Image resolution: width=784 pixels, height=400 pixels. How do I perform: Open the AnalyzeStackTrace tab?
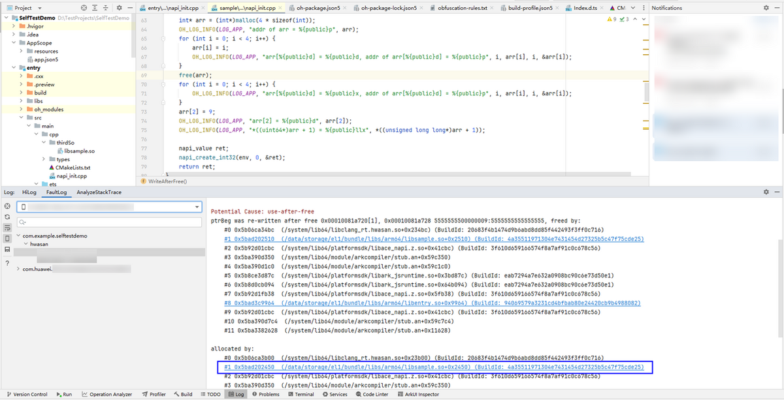click(x=99, y=192)
